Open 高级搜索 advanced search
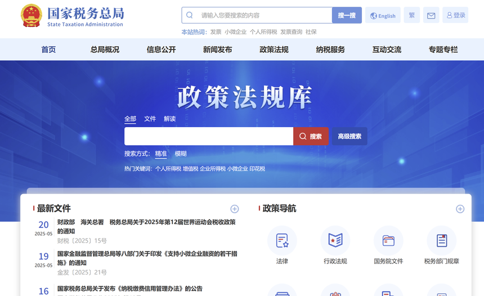This screenshot has width=484, height=296. [349, 136]
